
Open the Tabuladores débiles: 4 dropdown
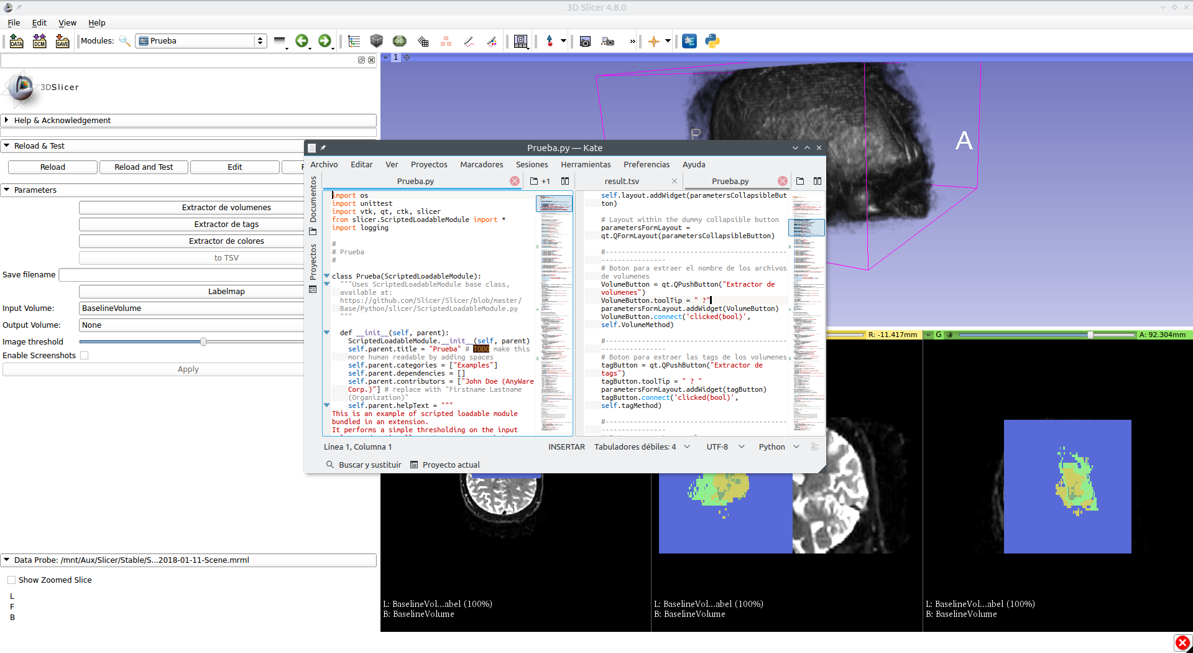(x=642, y=447)
